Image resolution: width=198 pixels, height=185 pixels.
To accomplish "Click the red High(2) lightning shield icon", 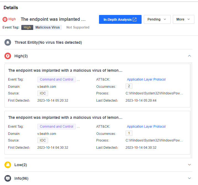I will point(8,56).
